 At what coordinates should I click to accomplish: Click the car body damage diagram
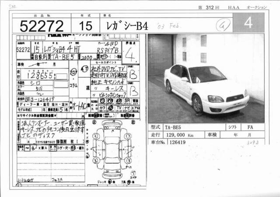(112, 149)
